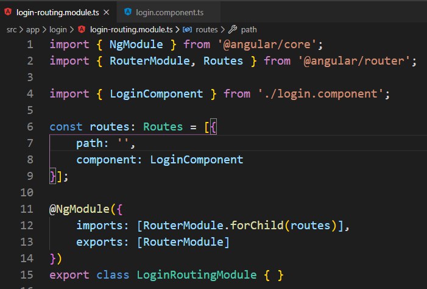Click line number 11 in the gutter
This screenshot has height=289, width=427.
(27, 209)
